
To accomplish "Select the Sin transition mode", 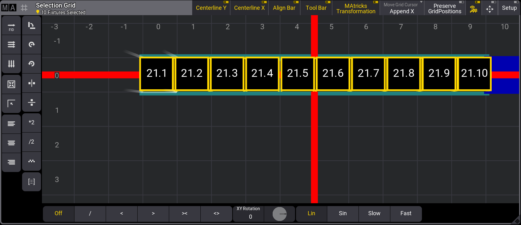I will (343, 213).
